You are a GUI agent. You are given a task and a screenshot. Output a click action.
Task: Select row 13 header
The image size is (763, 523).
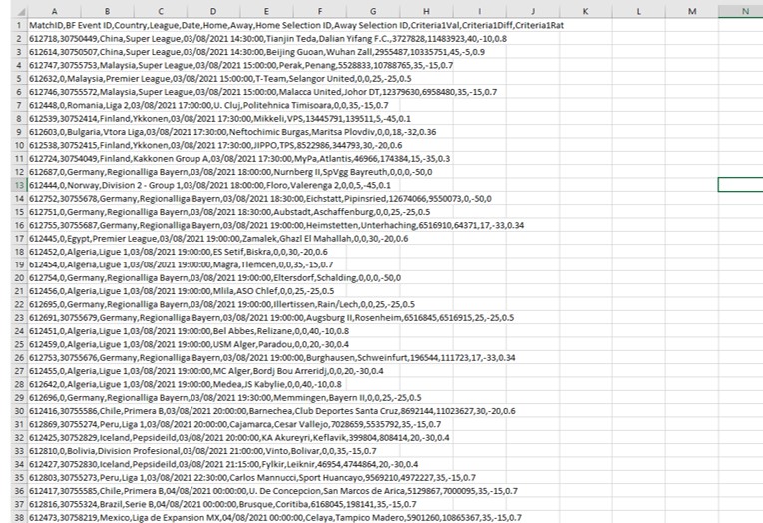(20, 185)
